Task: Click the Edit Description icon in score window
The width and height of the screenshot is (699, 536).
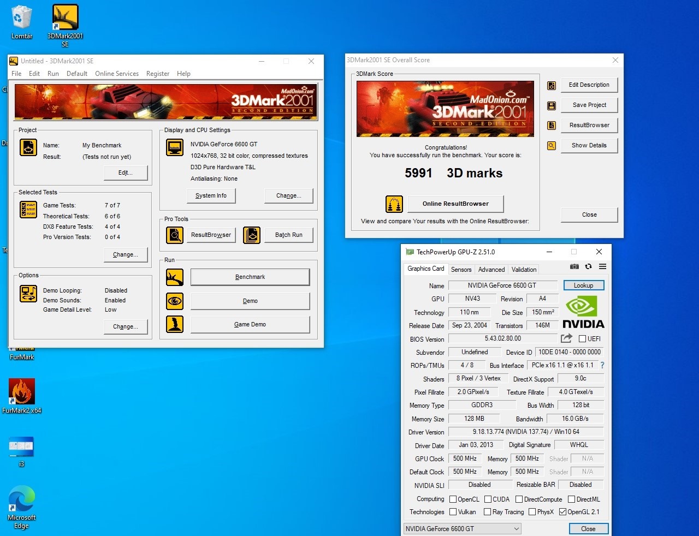Action: [552, 85]
